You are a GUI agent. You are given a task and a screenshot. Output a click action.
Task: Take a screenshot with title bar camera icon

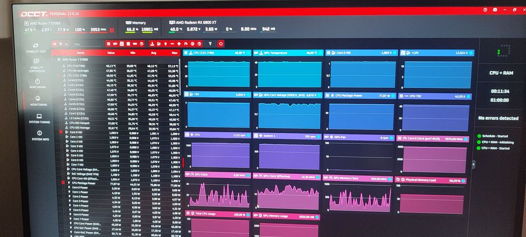(495, 9)
